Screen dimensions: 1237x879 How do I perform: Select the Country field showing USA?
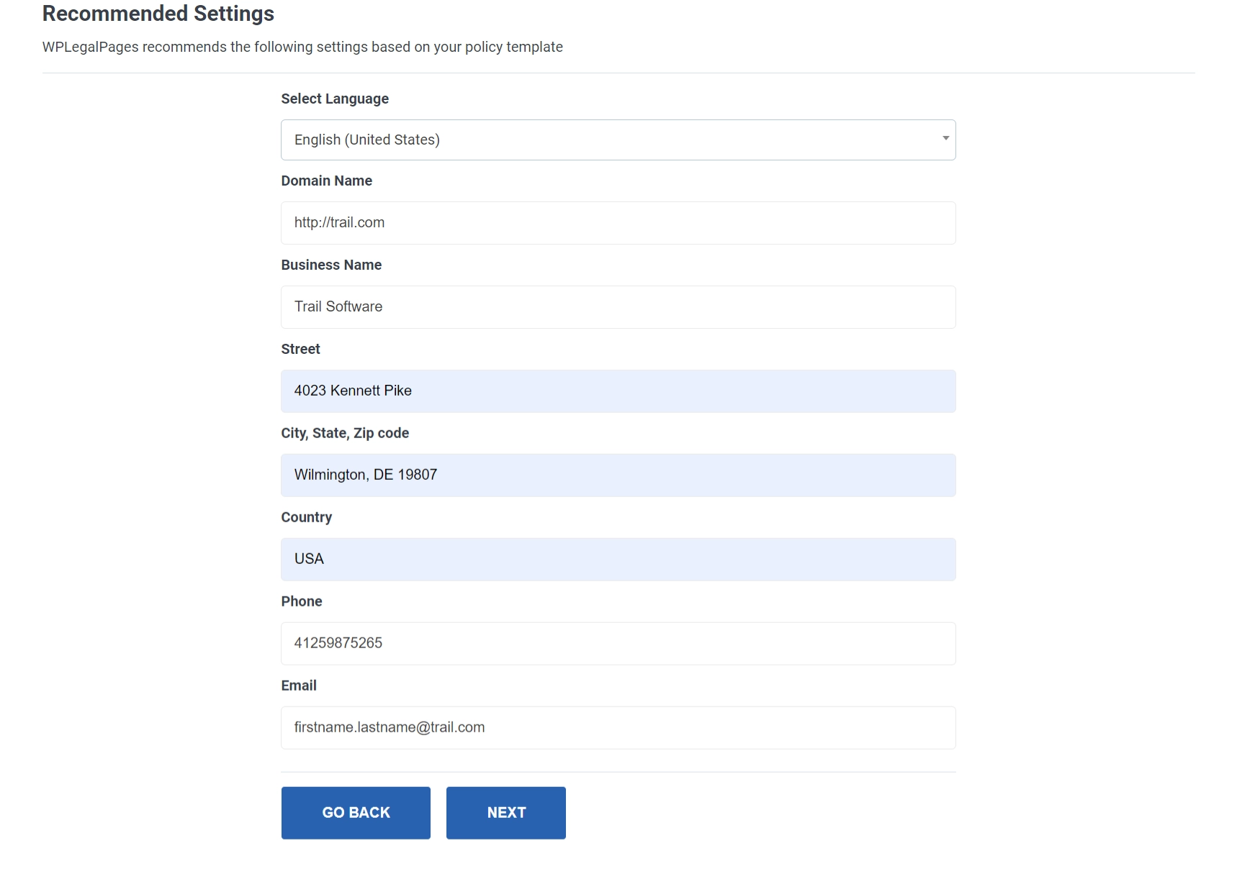[x=618, y=559]
